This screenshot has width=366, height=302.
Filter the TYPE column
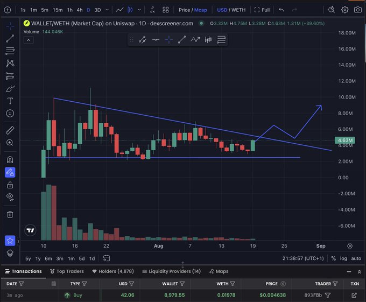pos(85,284)
